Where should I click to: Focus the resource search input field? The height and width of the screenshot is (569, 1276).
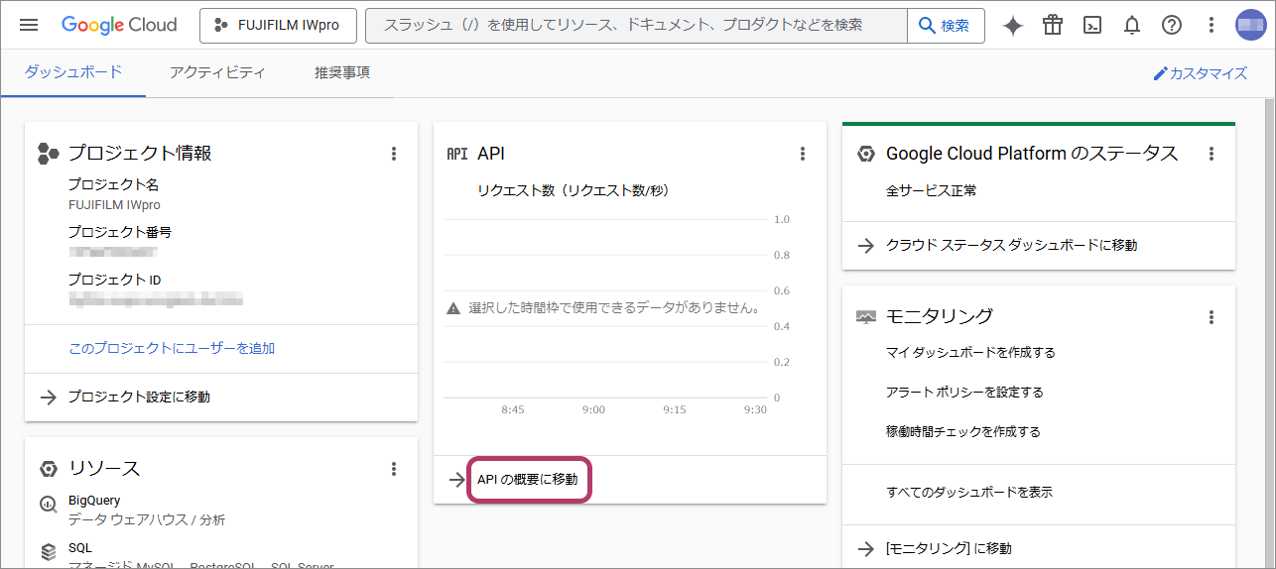pyautogui.click(x=635, y=26)
